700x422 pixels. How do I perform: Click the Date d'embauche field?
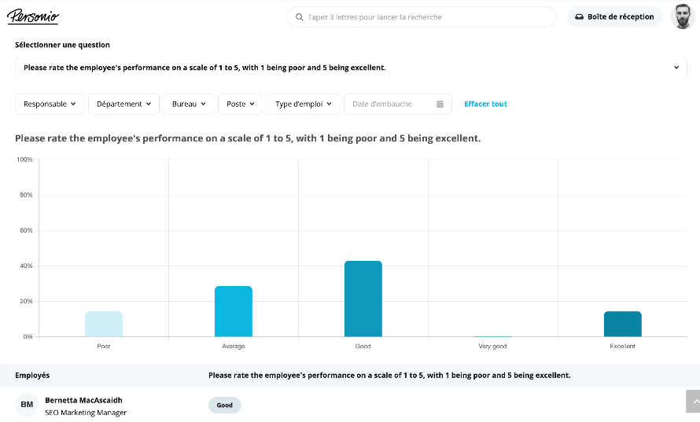(398, 104)
